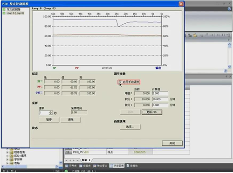Click the insert box instruction icon
Screen dimensions: 233x173
(x=228, y=35)
